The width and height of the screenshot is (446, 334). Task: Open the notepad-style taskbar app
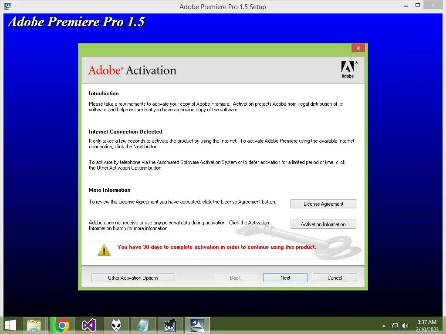[143, 325]
